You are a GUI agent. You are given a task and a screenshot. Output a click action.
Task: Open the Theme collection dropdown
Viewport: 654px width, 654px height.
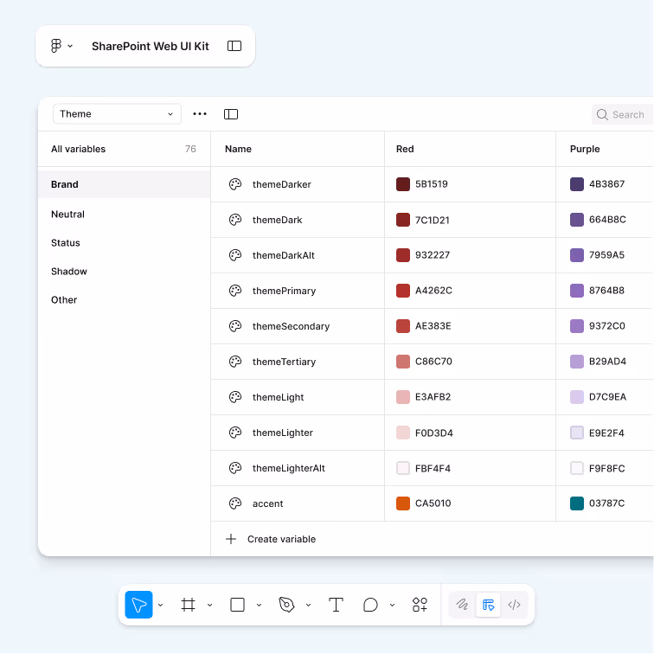pos(117,114)
